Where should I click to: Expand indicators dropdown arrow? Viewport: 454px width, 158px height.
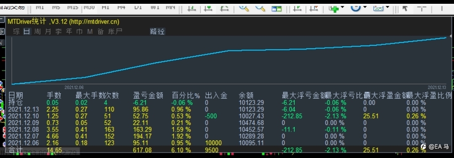click(x=343, y=7)
